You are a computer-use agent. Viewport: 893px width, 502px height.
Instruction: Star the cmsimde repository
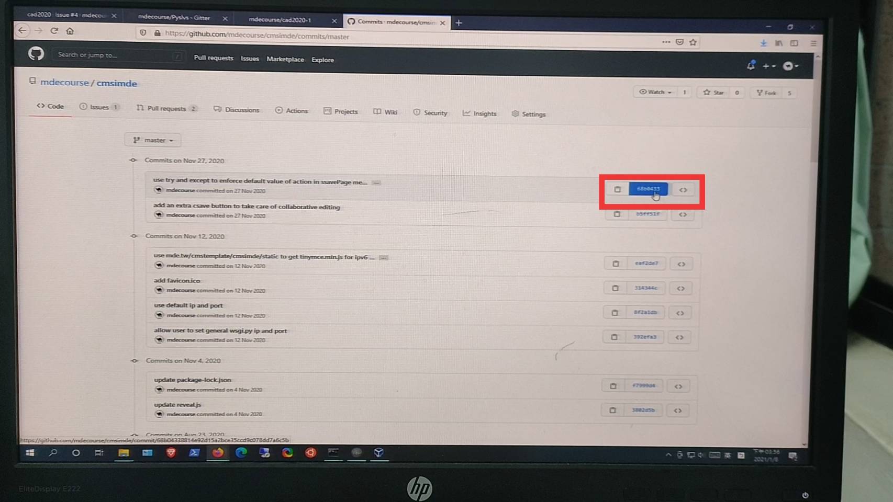(713, 93)
